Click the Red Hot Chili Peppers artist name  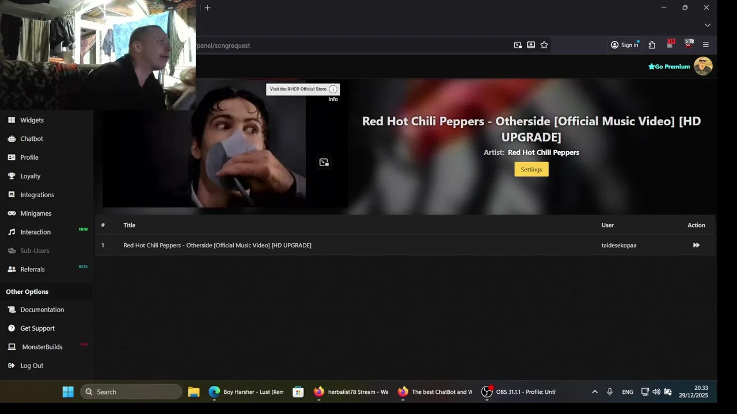[544, 152]
